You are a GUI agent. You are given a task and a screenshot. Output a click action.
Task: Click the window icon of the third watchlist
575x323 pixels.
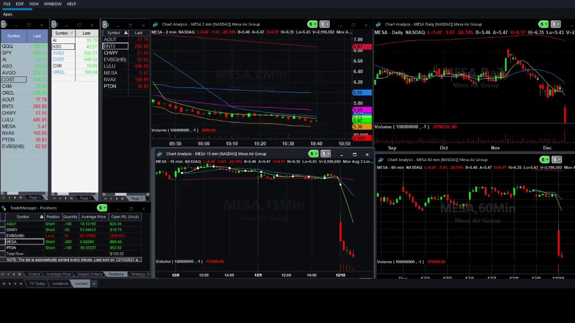click(105, 24)
